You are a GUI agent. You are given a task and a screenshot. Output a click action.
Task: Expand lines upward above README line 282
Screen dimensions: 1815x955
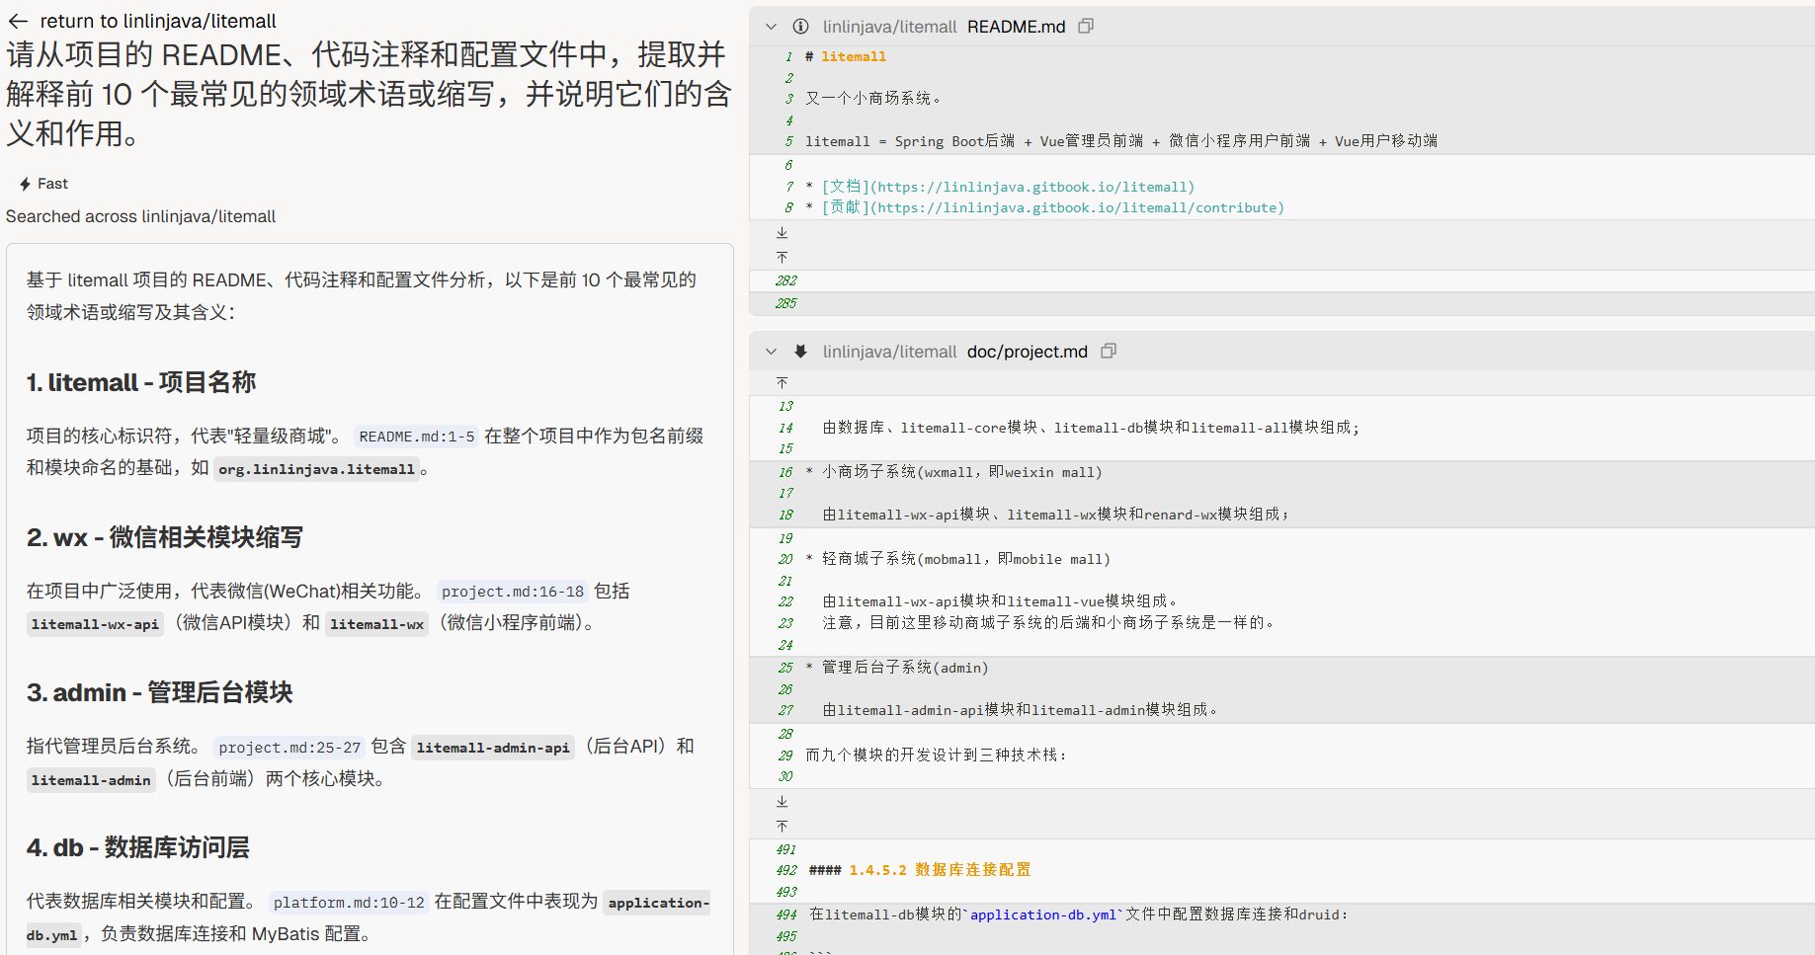[782, 257]
